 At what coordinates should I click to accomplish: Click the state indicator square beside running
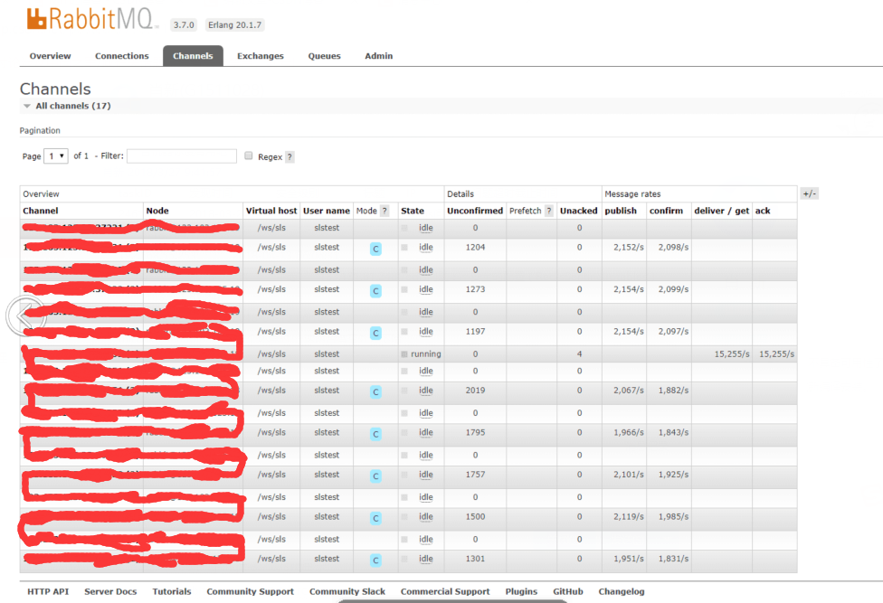(404, 354)
